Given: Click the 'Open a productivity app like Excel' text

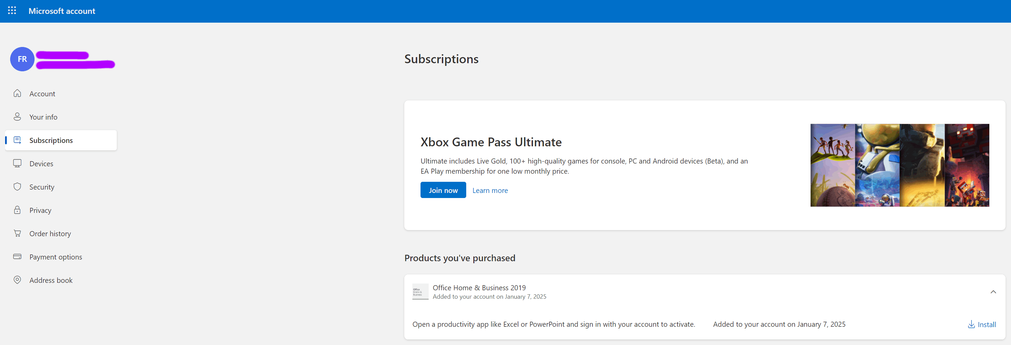Looking at the screenshot, I should pos(553,324).
